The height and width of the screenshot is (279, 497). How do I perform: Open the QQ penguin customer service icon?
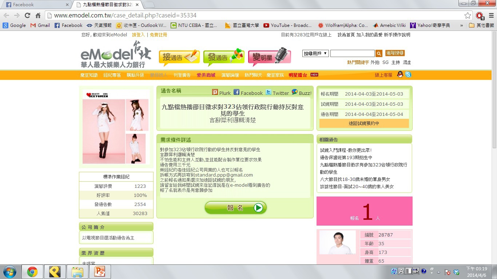[x=400, y=74]
